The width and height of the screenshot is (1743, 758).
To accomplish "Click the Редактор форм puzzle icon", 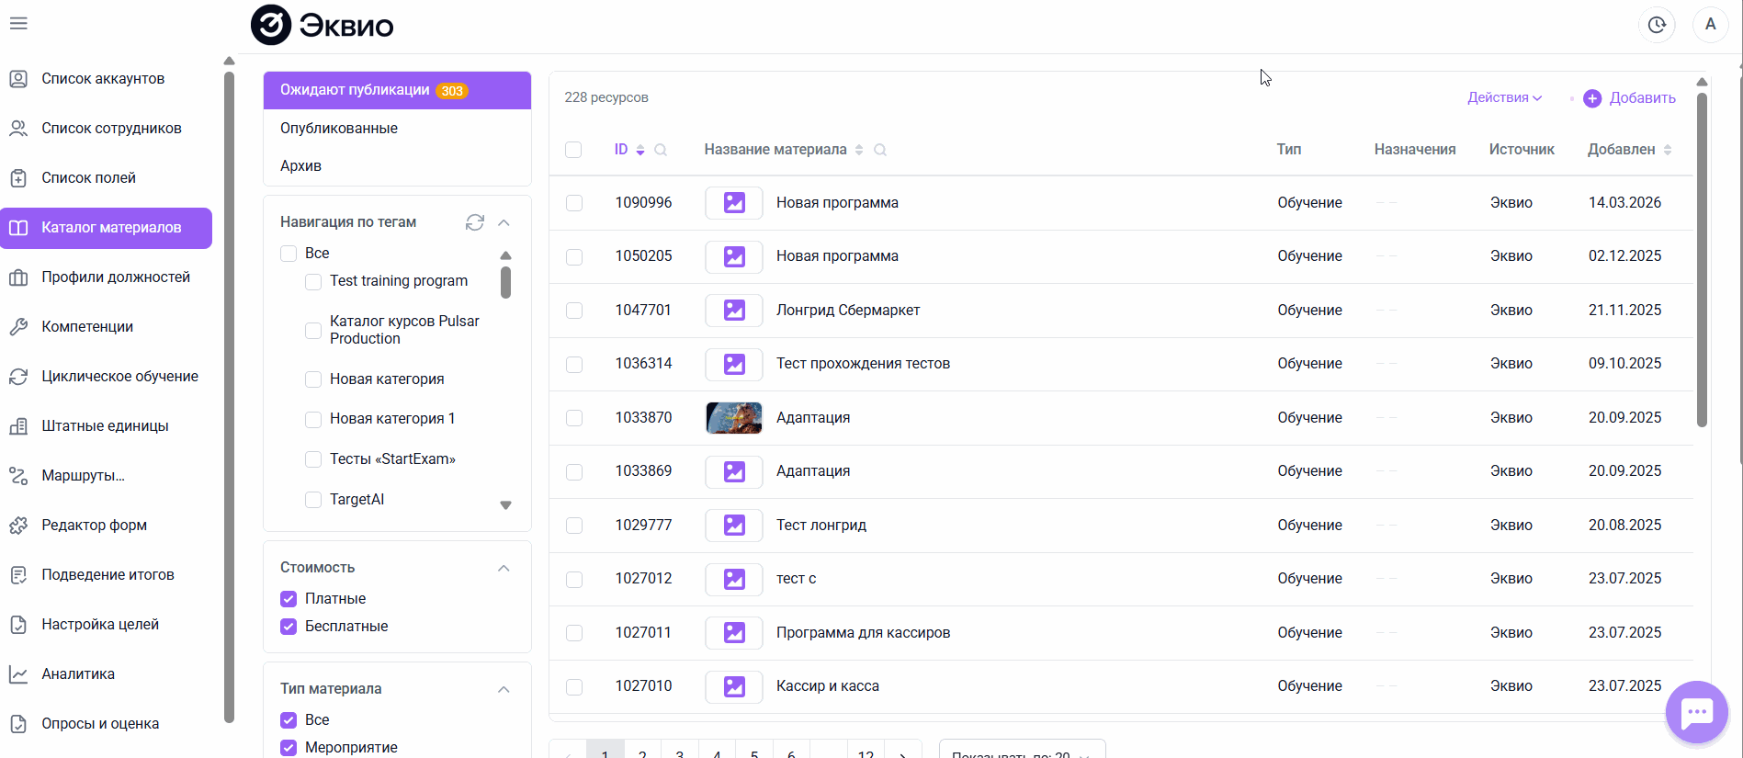I will click(x=18, y=526).
